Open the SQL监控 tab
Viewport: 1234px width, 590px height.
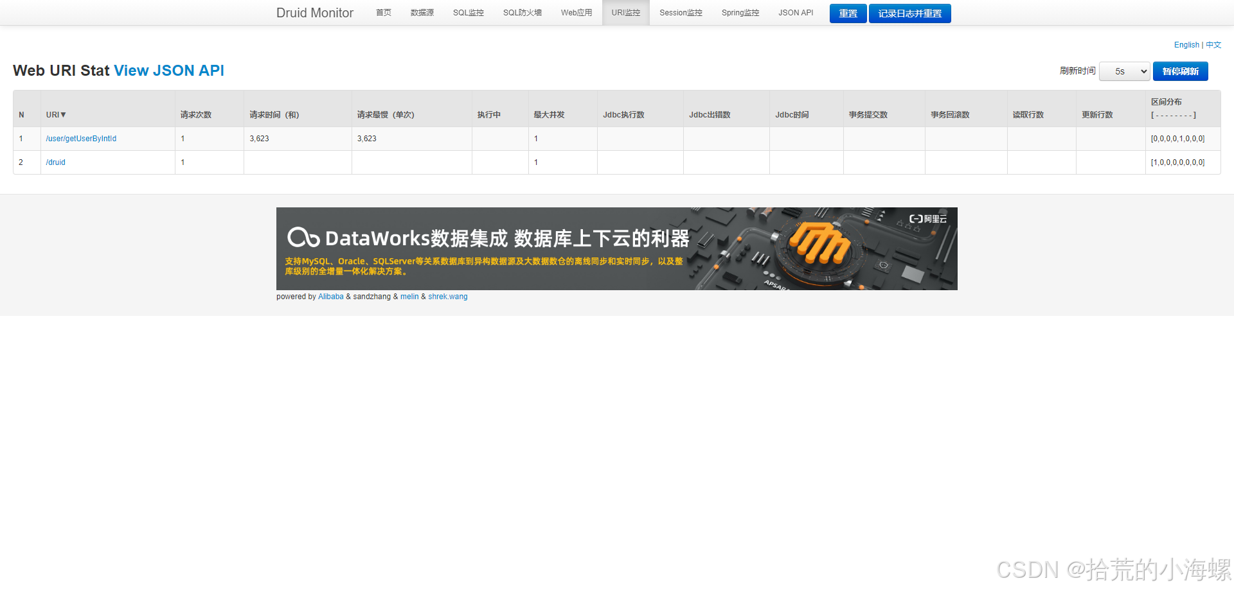coord(468,13)
